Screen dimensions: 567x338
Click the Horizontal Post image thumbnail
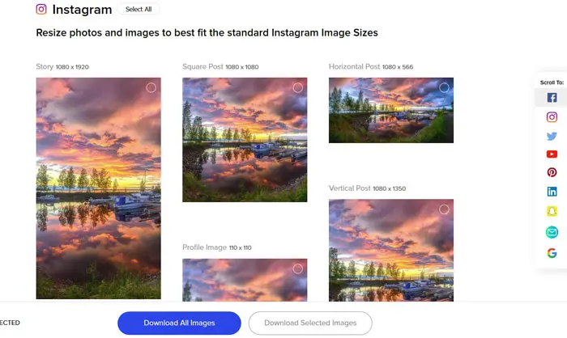[391, 110]
